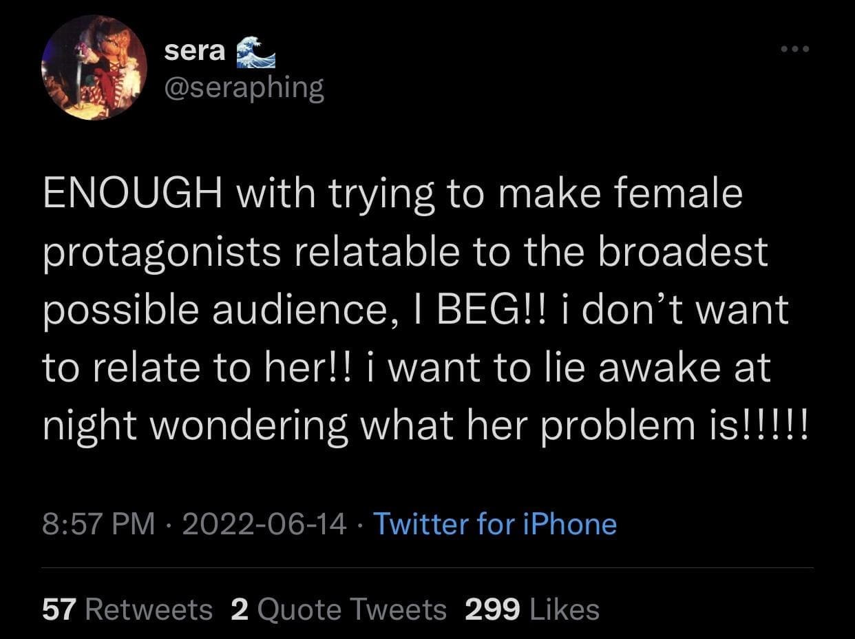
Task: Open the Twitter for iPhone source link
Action: coord(495,524)
